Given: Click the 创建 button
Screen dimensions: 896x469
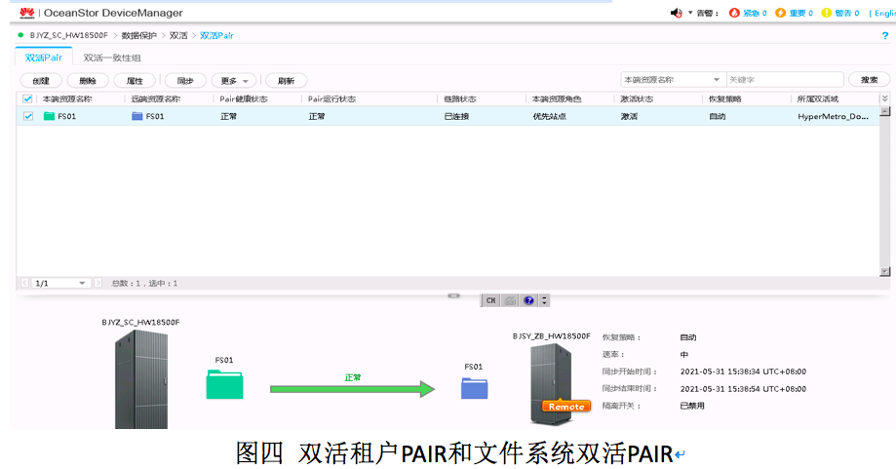Looking at the screenshot, I should 41,81.
